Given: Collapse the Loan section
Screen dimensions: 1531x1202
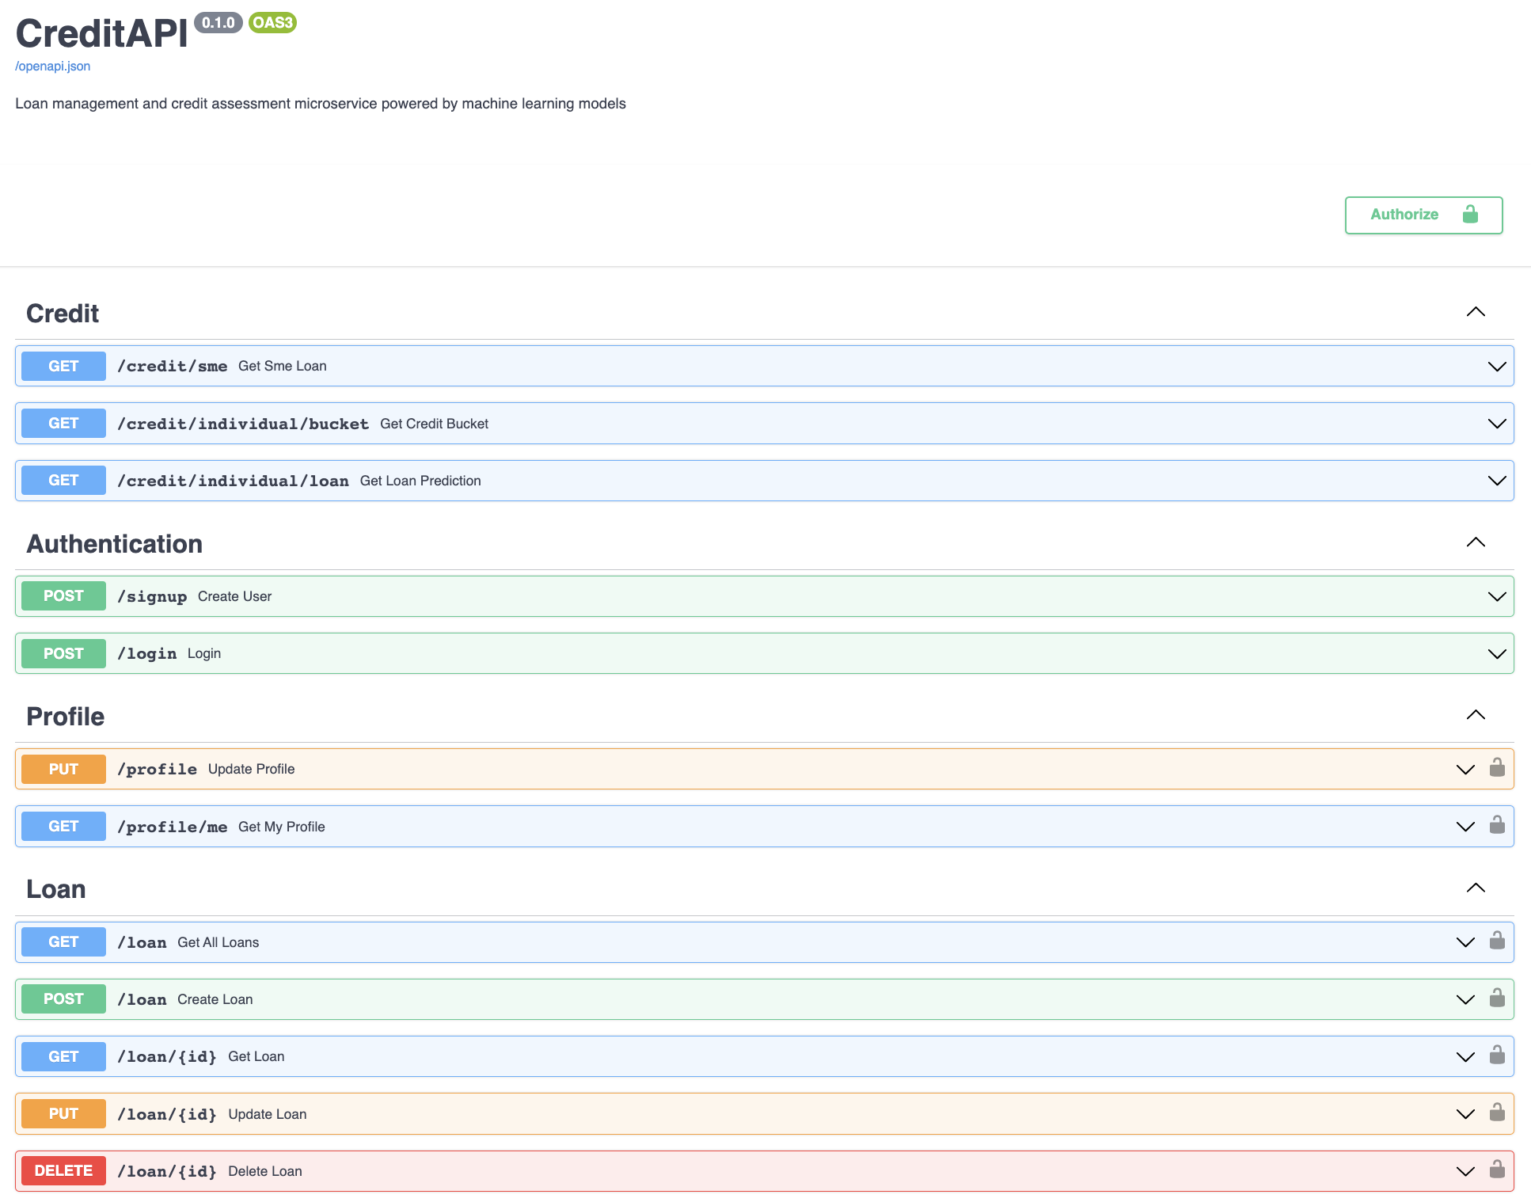Looking at the screenshot, I should point(1475,887).
